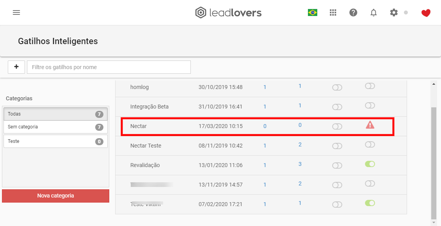Create a Nova categoria
441x226 pixels.
[55, 196]
